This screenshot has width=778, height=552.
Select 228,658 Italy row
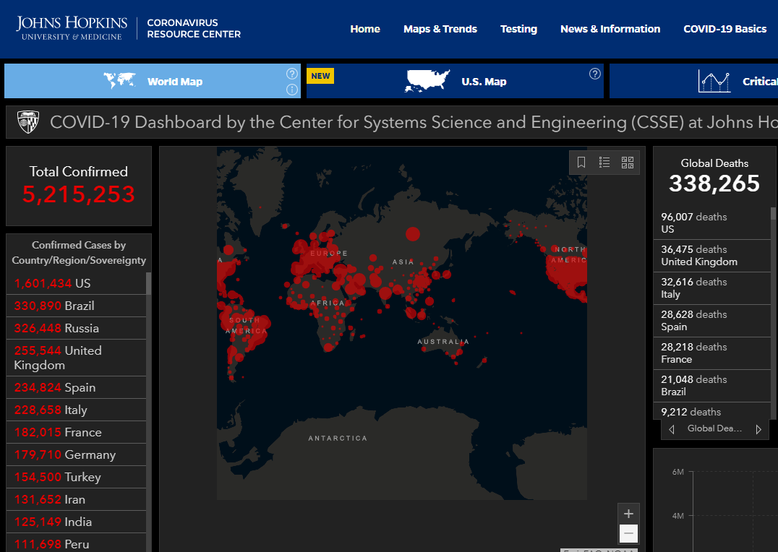(x=76, y=410)
